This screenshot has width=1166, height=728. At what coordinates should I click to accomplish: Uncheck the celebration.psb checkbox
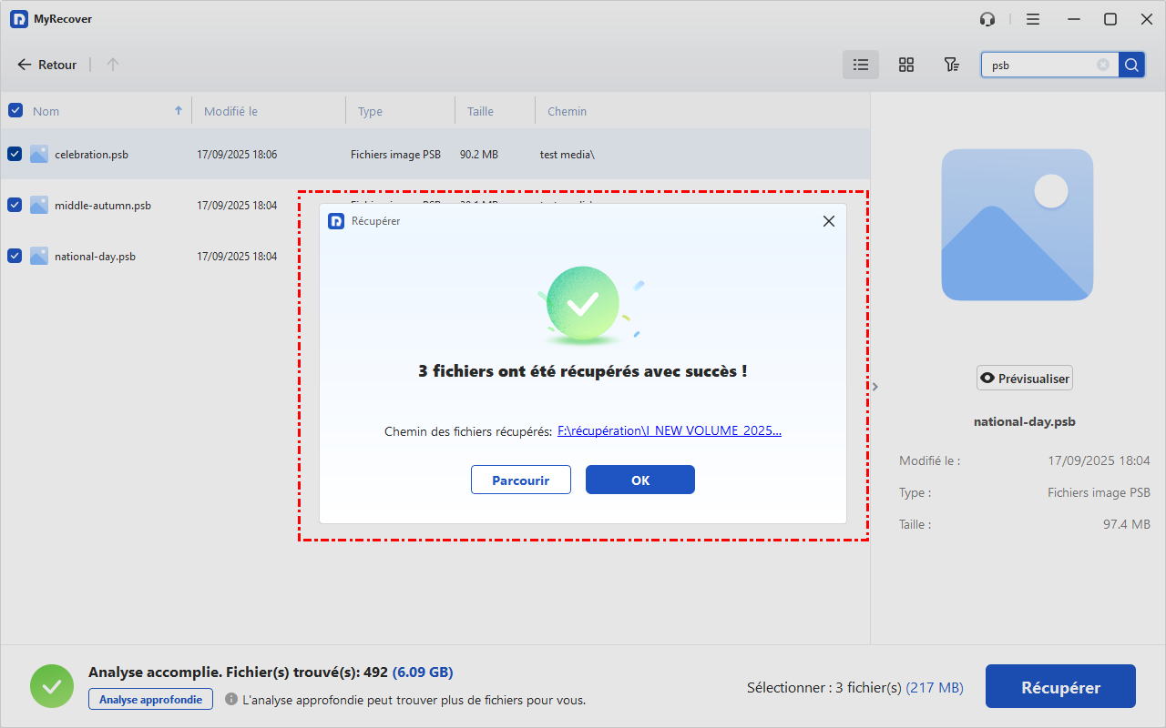point(15,155)
